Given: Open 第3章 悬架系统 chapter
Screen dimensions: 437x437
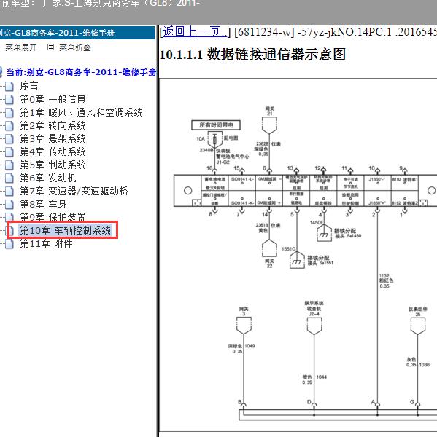Looking at the screenshot, I should point(53,138).
